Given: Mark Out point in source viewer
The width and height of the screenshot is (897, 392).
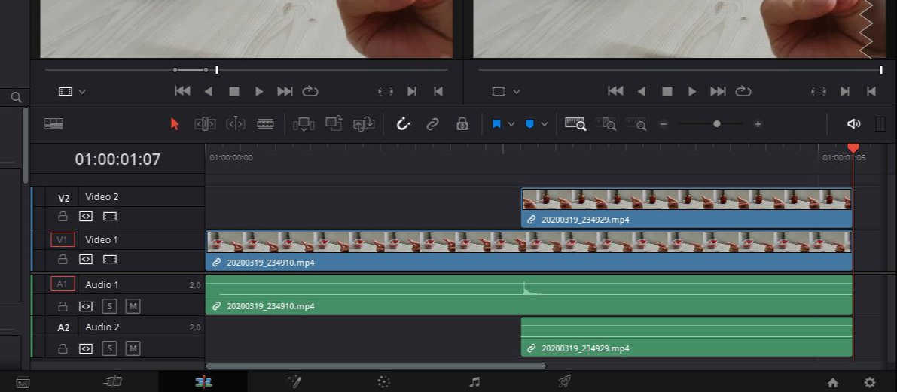Looking at the screenshot, I should pyautogui.click(x=438, y=92).
